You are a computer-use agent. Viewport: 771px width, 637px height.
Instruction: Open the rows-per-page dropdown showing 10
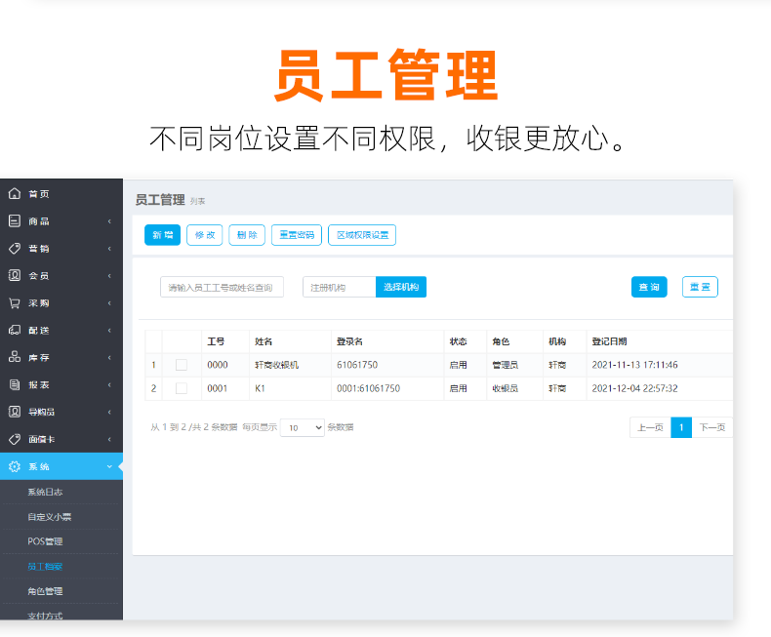point(303,427)
